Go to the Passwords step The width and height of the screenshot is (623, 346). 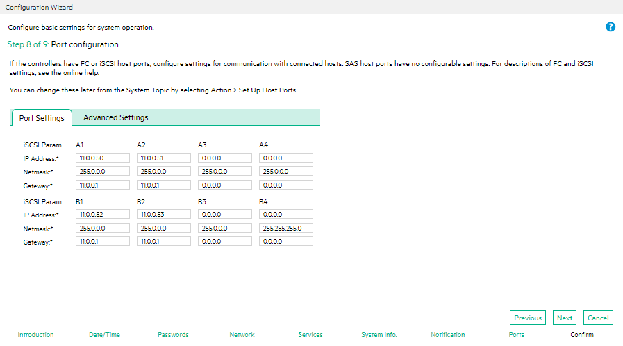(x=173, y=334)
